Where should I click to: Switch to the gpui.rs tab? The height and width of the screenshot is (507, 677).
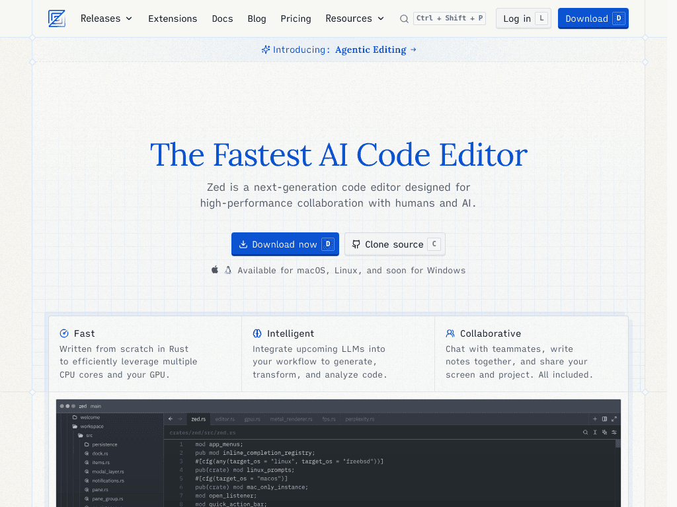pyautogui.click(x=252, y=419)
